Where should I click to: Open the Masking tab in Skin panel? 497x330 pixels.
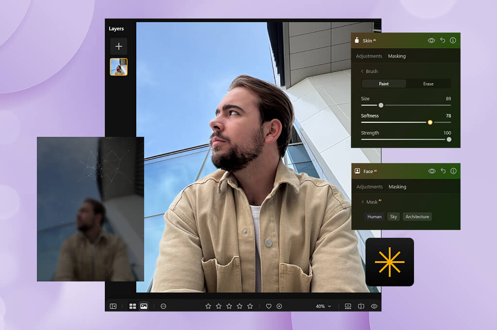pyautogui.click(x=397, y=56)
